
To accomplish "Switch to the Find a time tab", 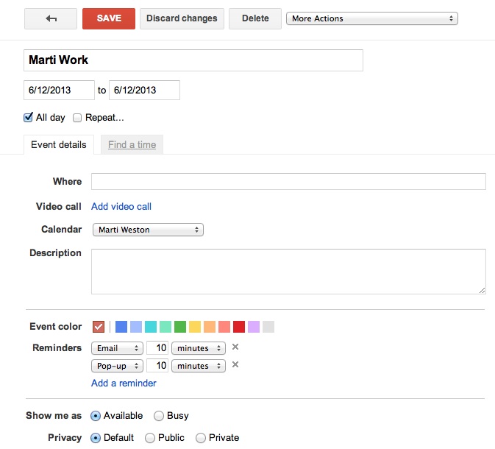I will coord(132,145).
